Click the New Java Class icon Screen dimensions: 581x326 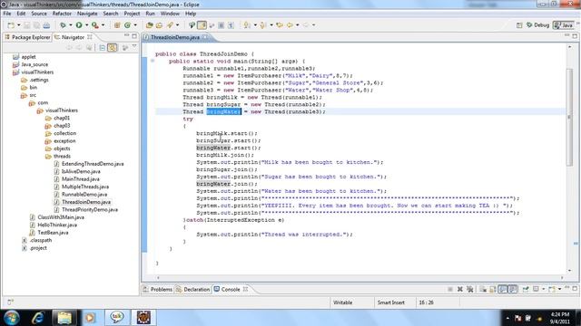127,25
